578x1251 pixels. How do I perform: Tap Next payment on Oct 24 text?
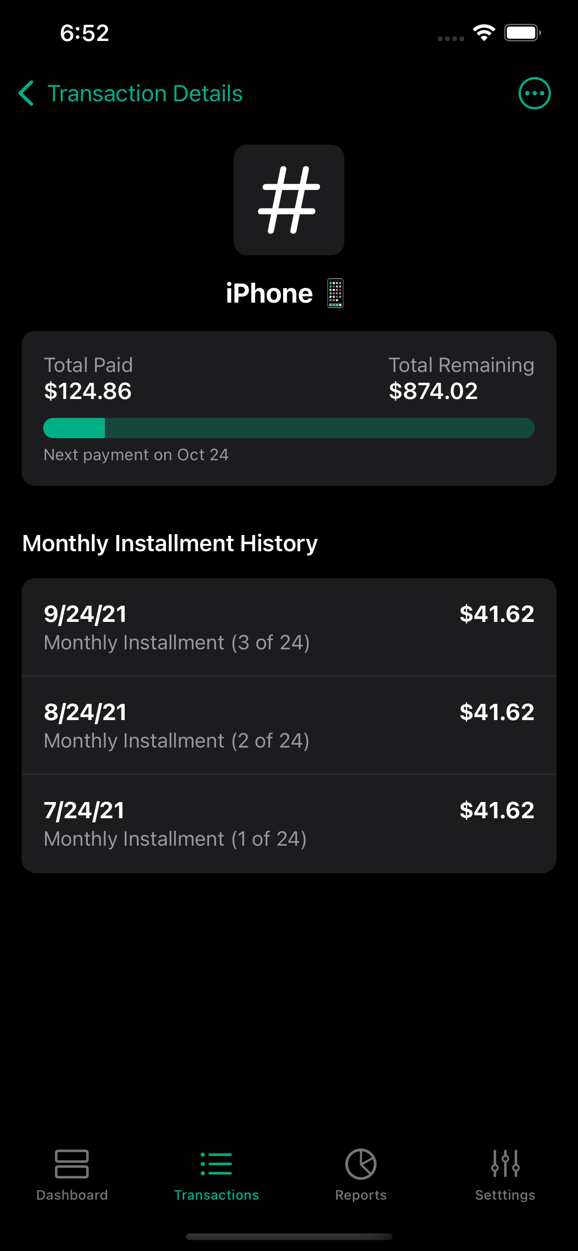[136, 454]
